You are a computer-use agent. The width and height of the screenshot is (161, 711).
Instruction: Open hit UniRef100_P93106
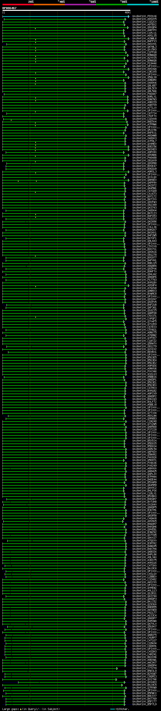[x=144, y=17]
